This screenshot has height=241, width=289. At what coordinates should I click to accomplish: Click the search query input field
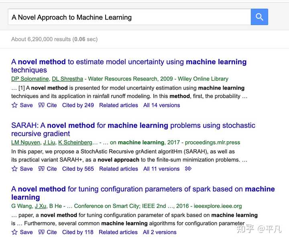tap(129, 17)
